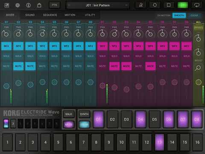Select the D5 drum pad
This screenshot has width=205, height=154.
click(155, 119)
